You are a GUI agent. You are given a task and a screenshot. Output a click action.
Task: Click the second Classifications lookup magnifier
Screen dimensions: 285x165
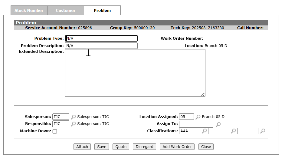coord(234,131)
